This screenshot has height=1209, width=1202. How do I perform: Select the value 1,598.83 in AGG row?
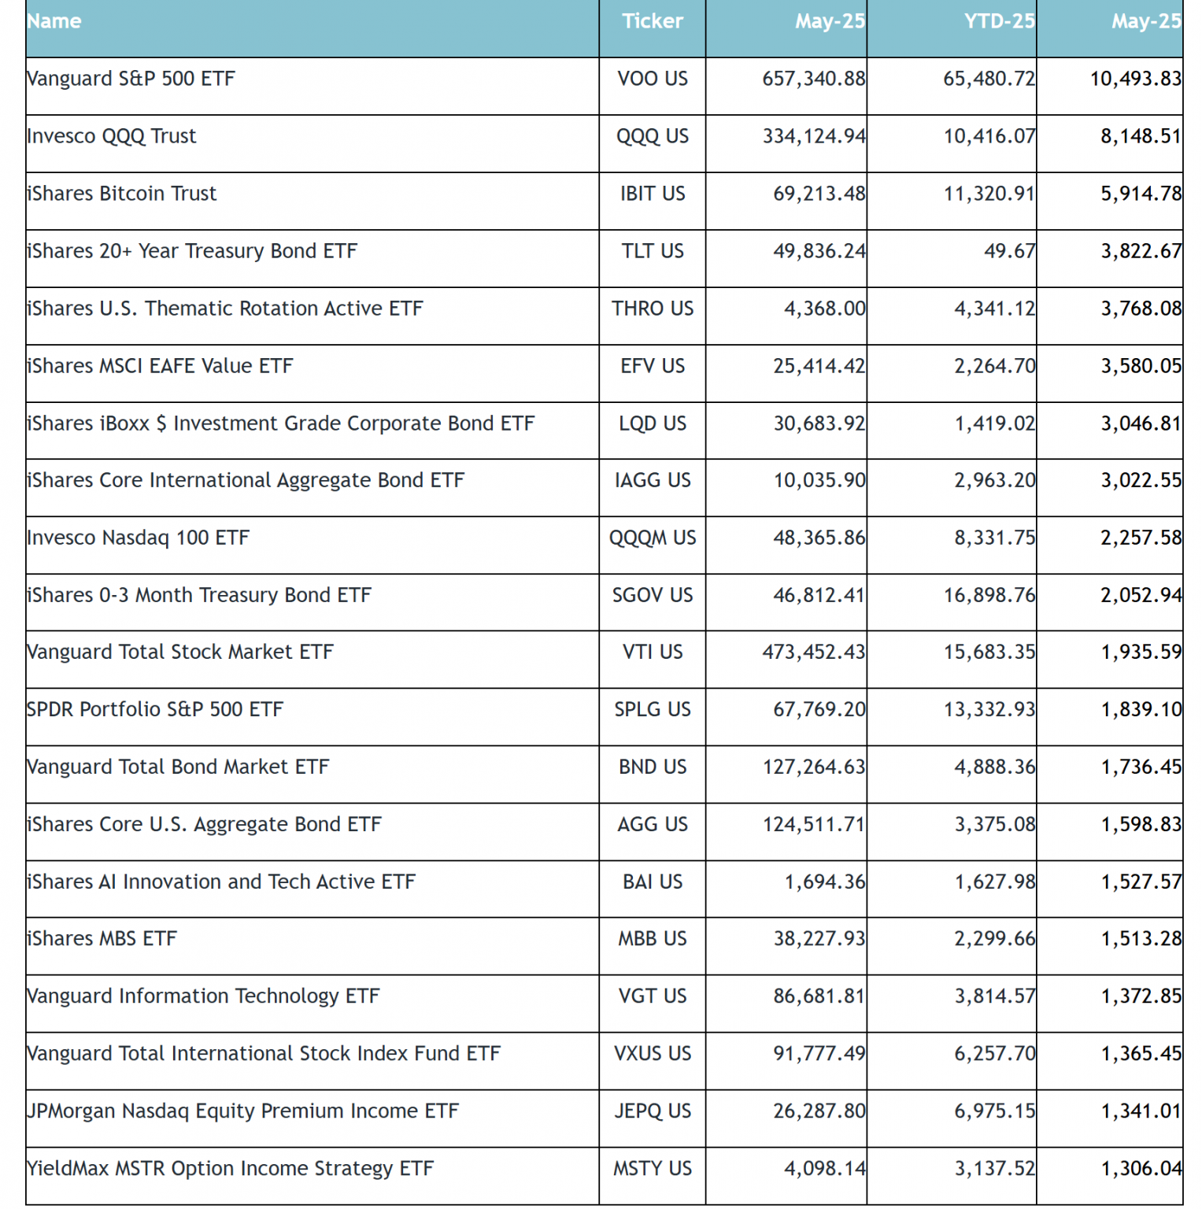tap(1141, 824)
